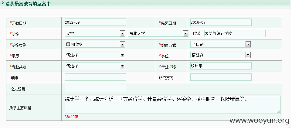The height and width of the screenshot is (129, 292).
Task: Click the 学校类别 label
Action: 18,45
